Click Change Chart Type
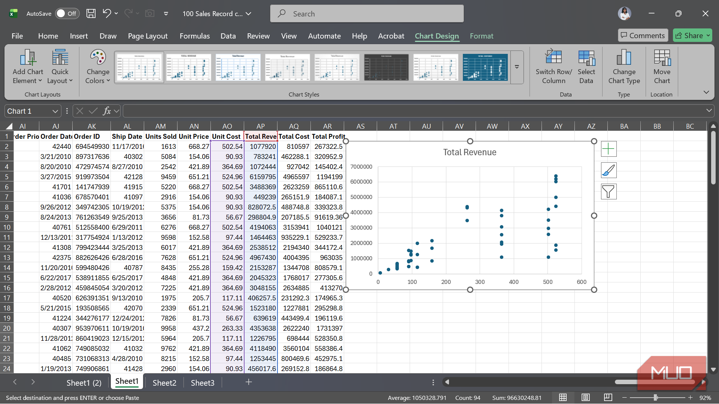719x404 pixels. point(624,67)
